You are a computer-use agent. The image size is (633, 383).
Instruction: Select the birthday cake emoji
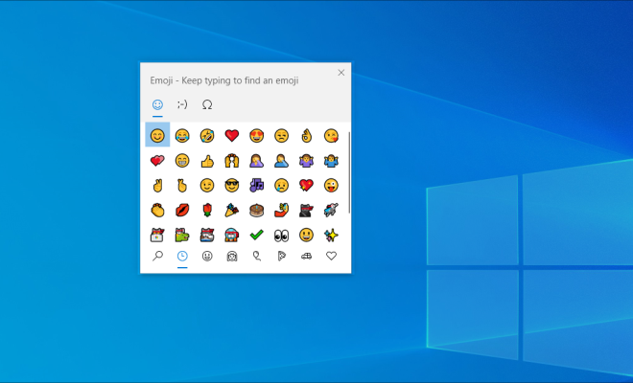point(257,210)
